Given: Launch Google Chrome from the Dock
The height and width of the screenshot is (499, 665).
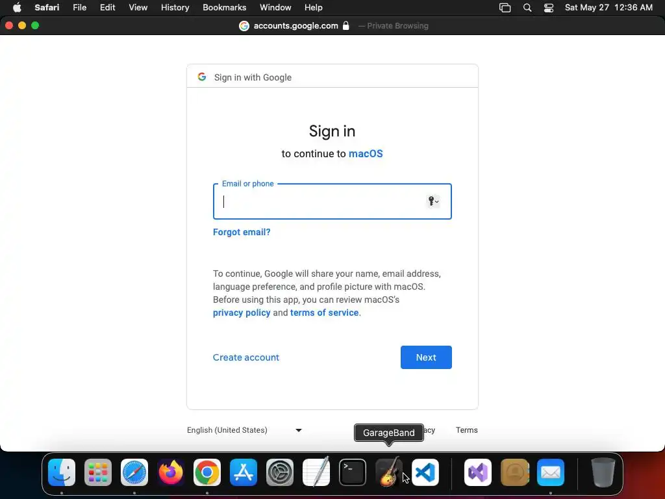Looking at the screenshot, I should point(207,472).
